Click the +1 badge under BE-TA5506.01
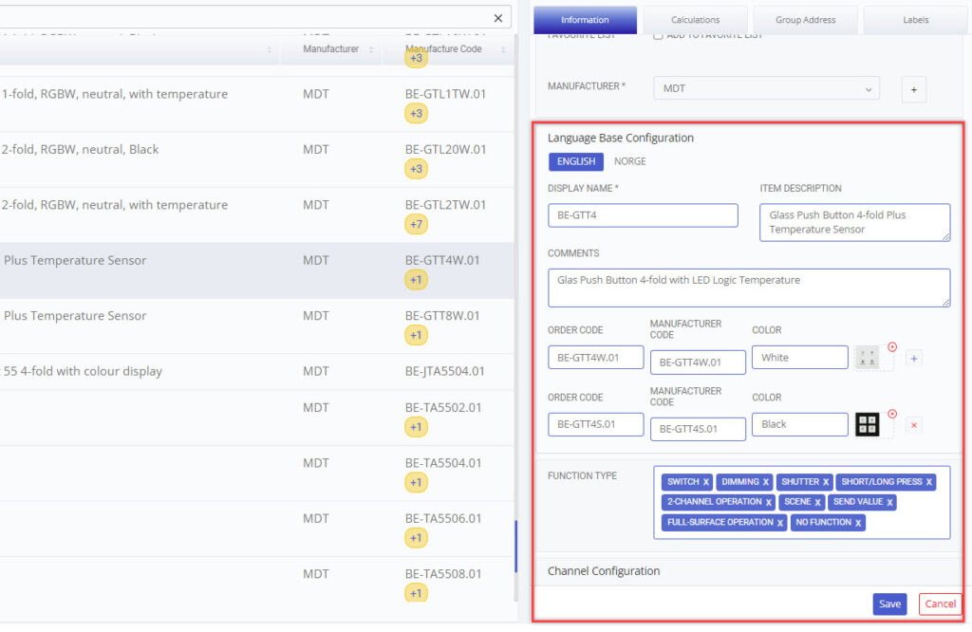Screen dimensions: 972x632 416,538
